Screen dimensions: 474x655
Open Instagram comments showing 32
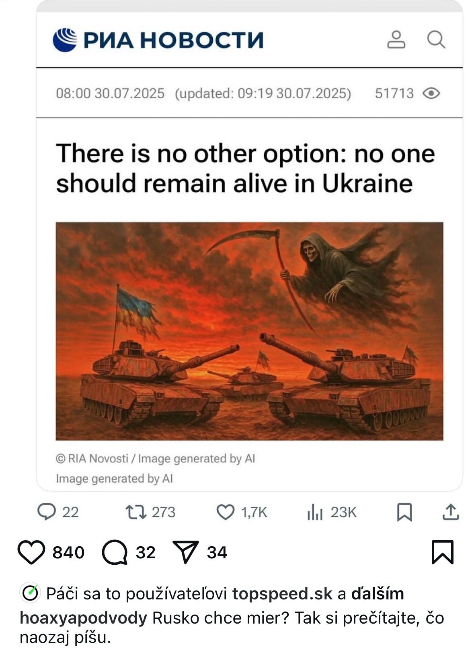click(115, 552)
